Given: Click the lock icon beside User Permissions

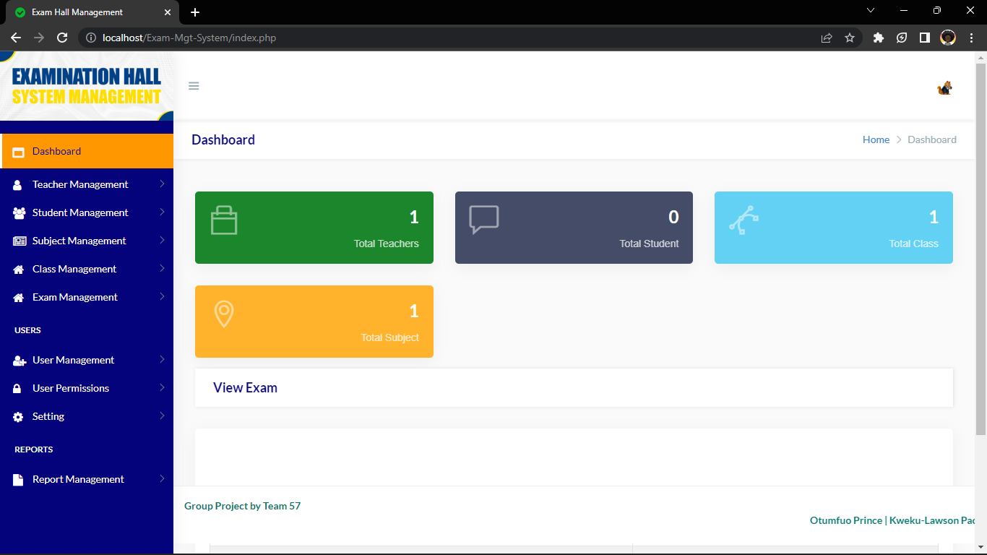Looking at the screenshot, I should pos(17,388).
